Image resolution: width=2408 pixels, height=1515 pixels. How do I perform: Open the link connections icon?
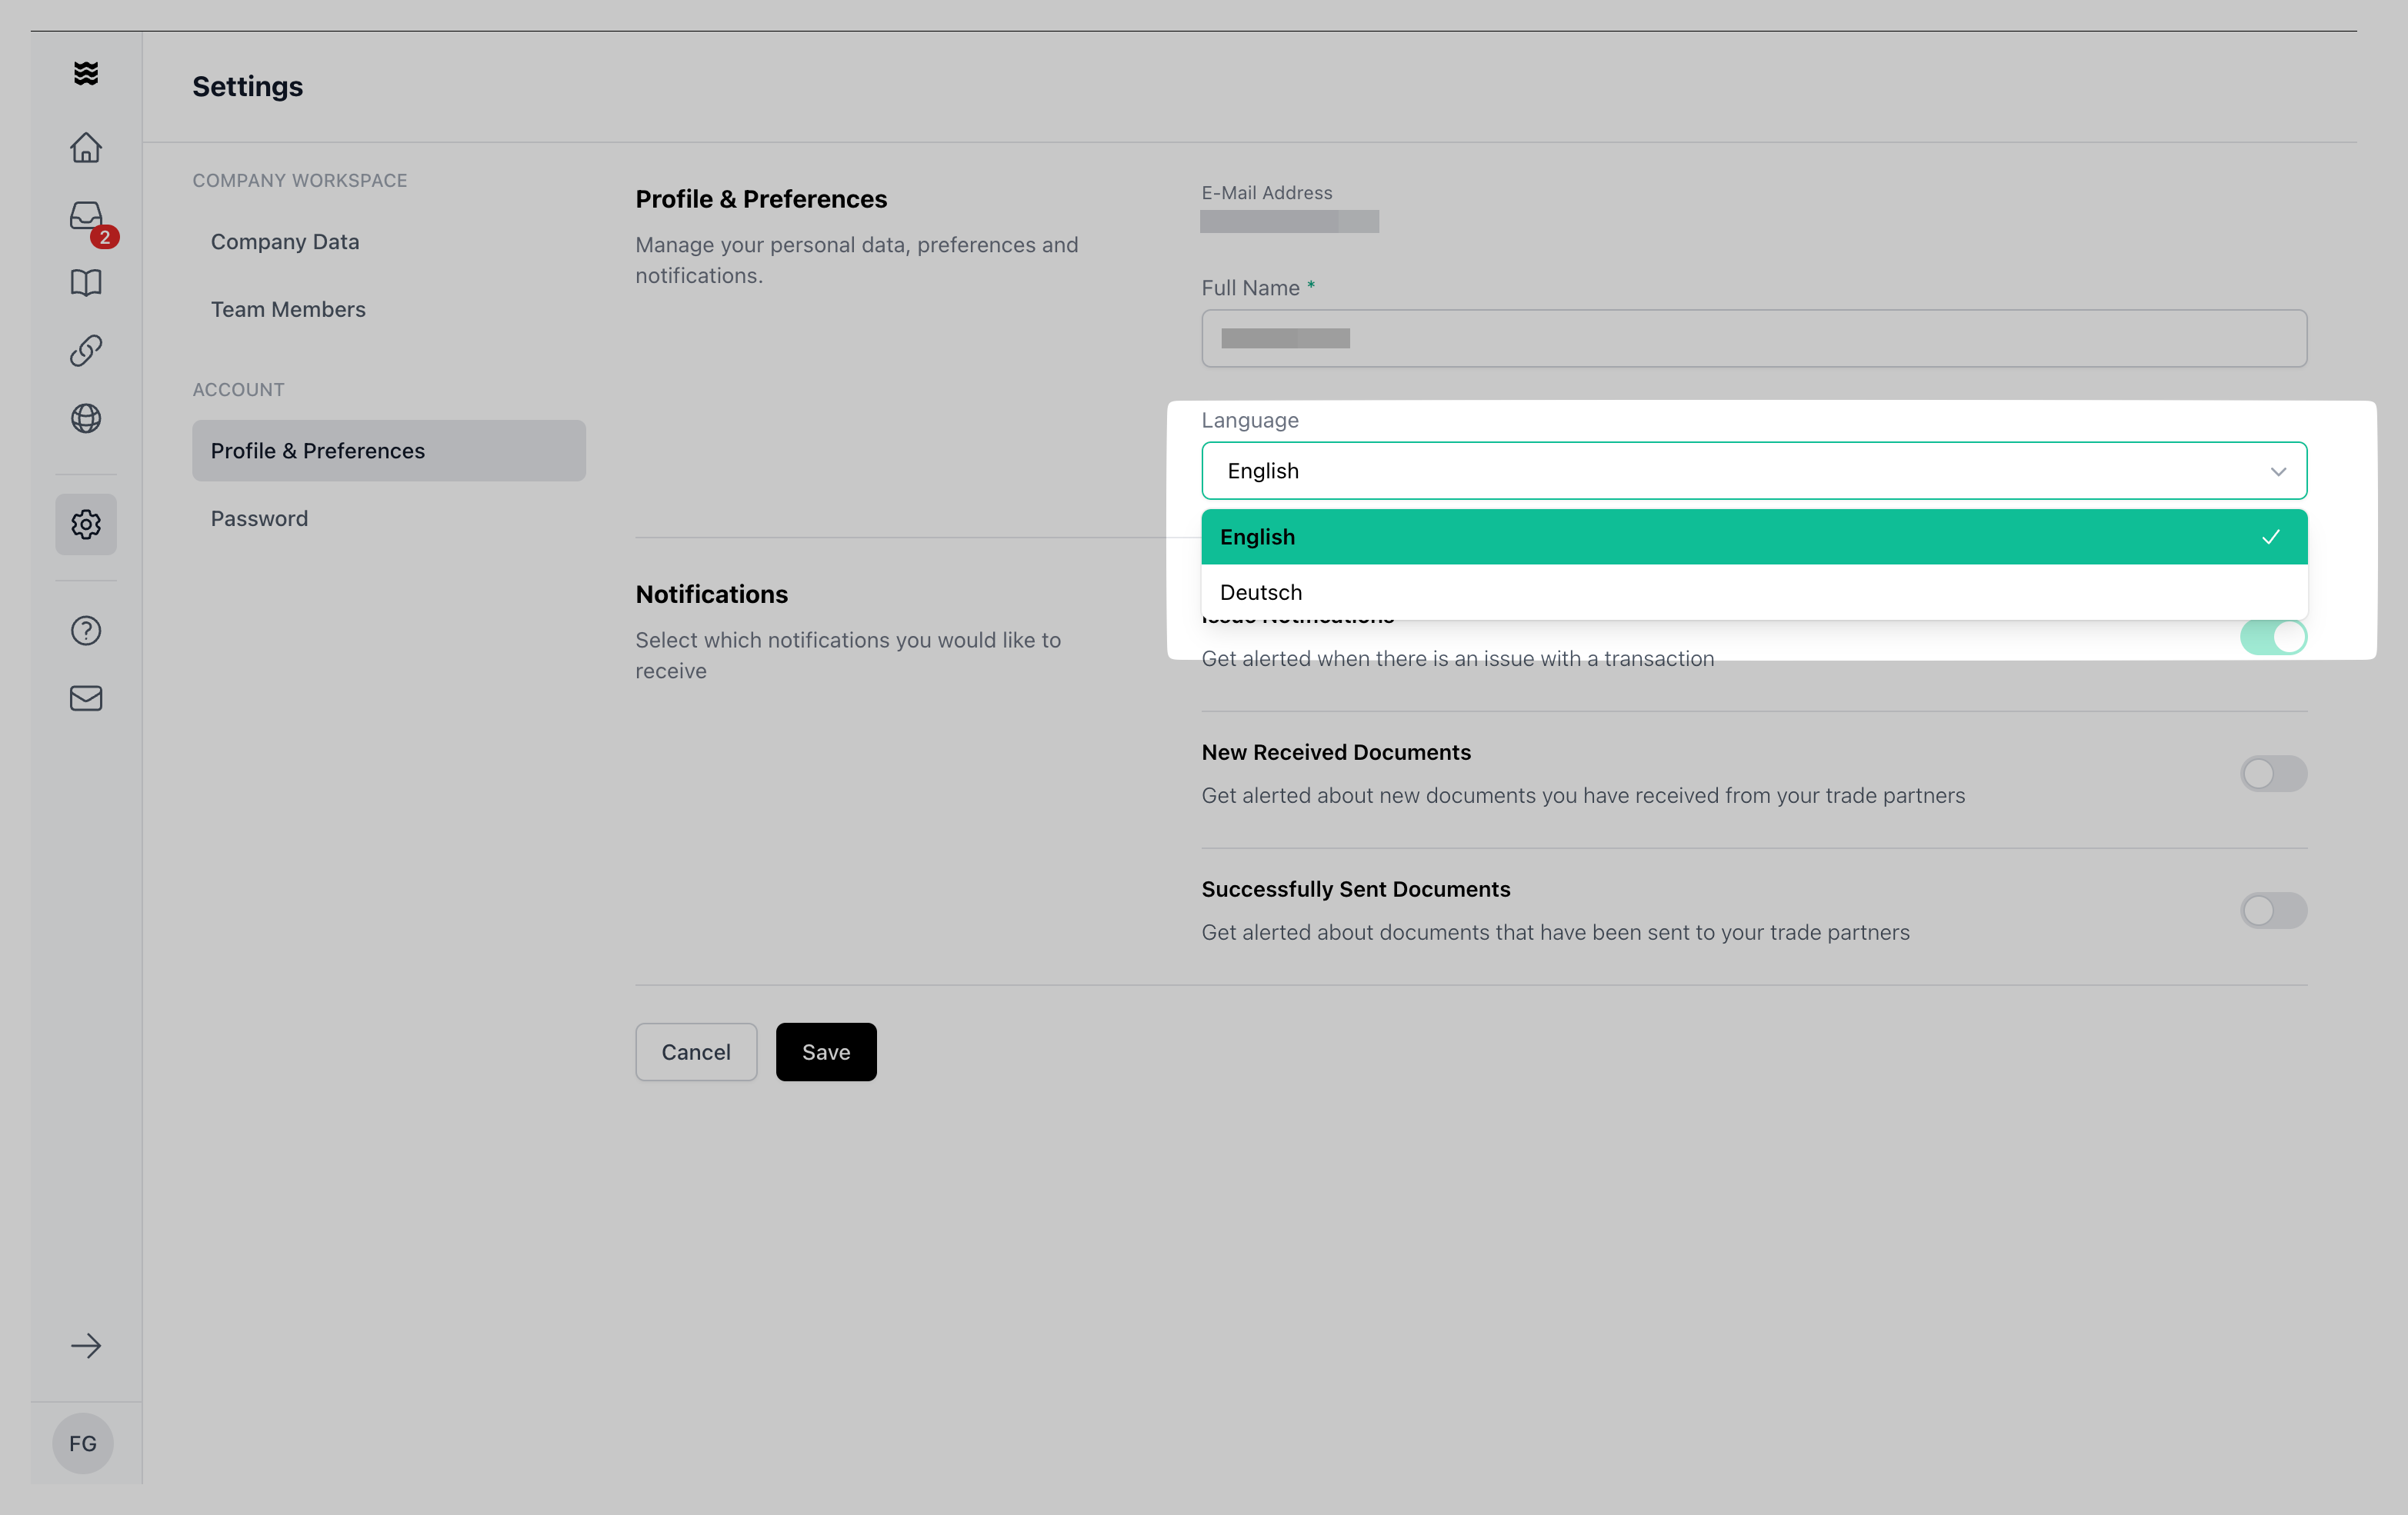point(86,351)
